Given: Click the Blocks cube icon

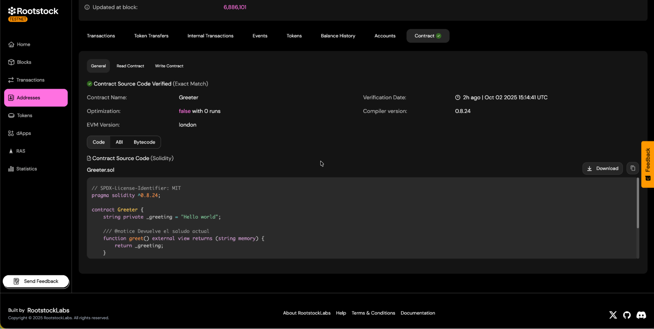Looking at the screenshot, I should pyautogui.click(x=11, y=62).
